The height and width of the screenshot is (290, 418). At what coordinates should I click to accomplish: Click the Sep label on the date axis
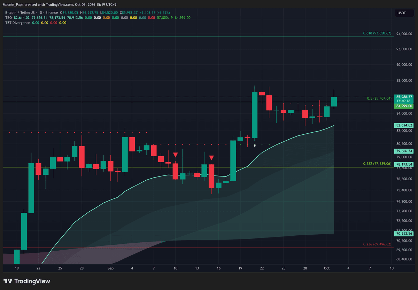(111, 268)
